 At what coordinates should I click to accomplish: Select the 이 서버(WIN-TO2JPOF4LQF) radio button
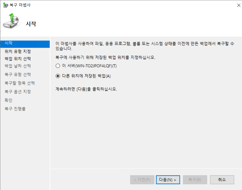pyautogui.click(x=58, y=66)
